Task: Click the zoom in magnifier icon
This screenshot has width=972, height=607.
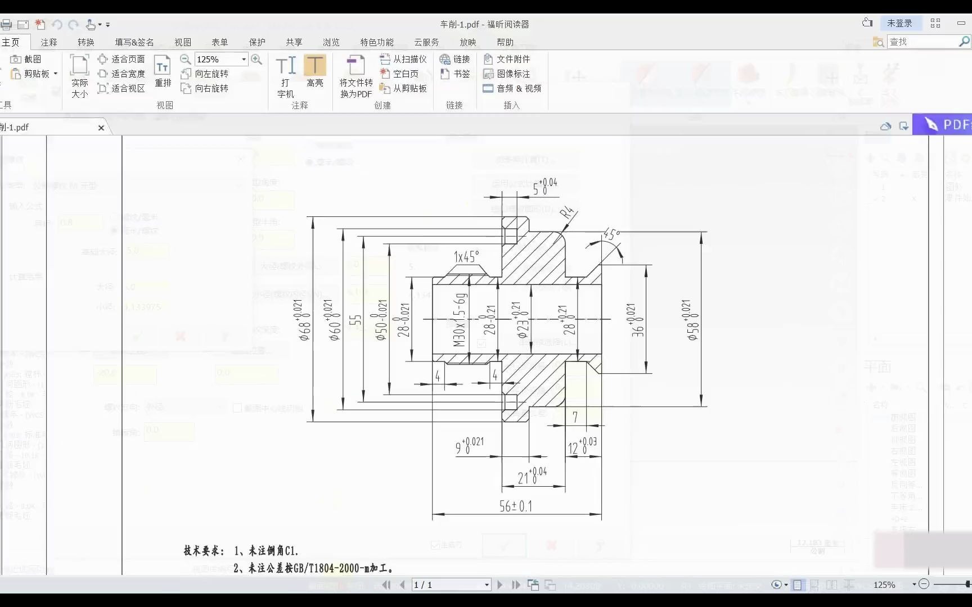Action: 256,59
